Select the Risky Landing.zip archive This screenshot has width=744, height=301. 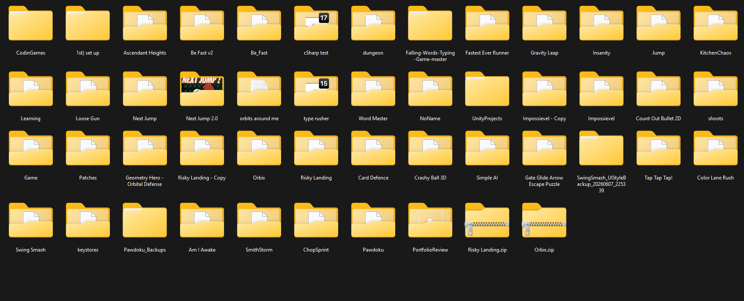tap(487, 220)
